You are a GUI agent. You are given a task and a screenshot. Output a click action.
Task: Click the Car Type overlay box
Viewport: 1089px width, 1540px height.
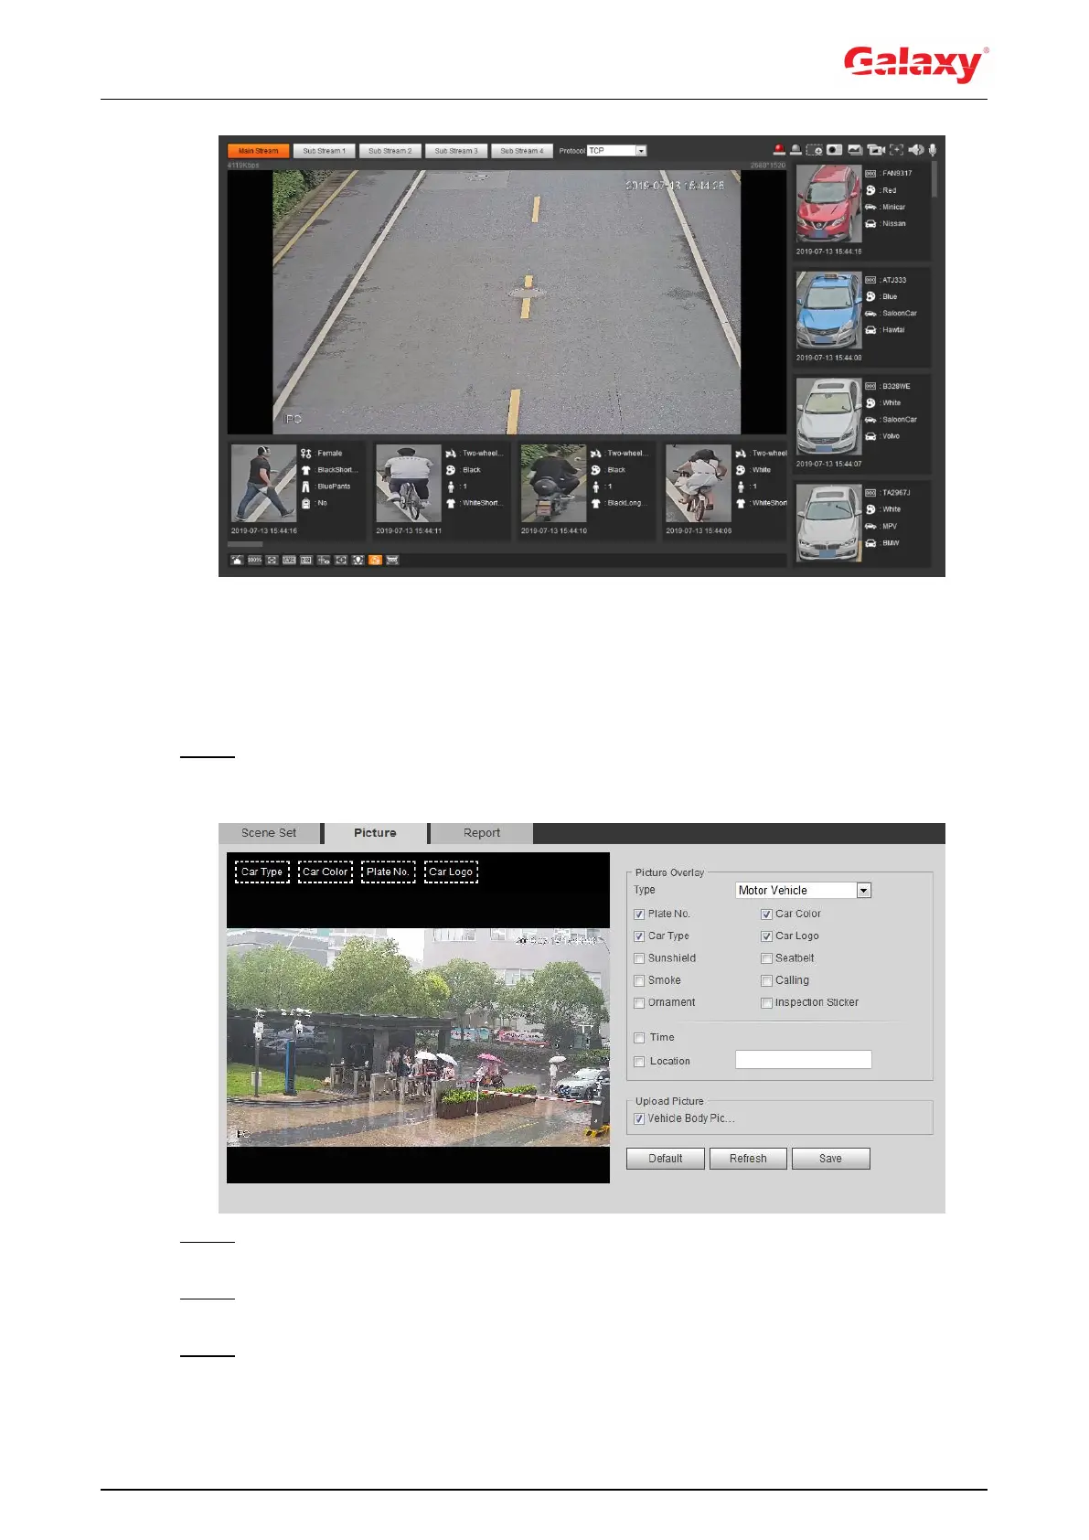pos(262,872)
